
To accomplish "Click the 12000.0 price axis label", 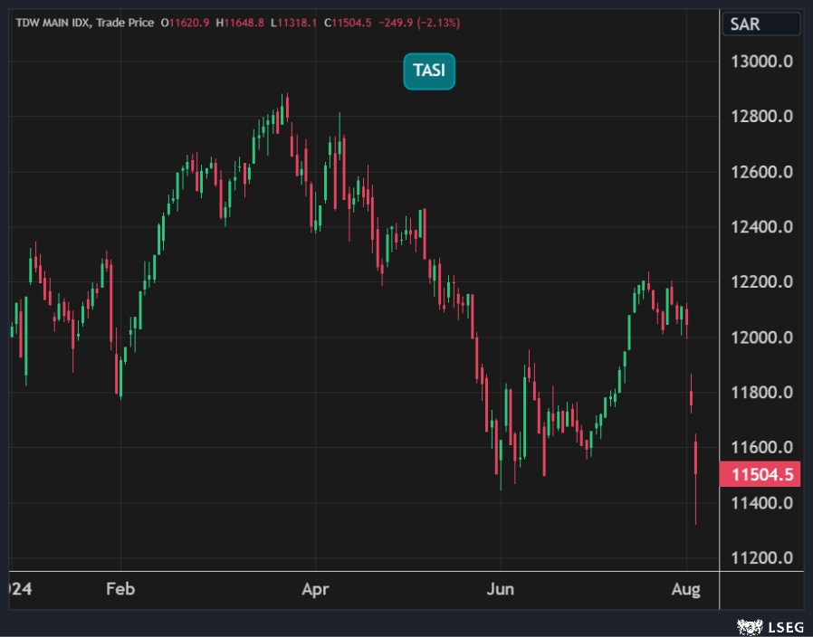I will 762,338.
